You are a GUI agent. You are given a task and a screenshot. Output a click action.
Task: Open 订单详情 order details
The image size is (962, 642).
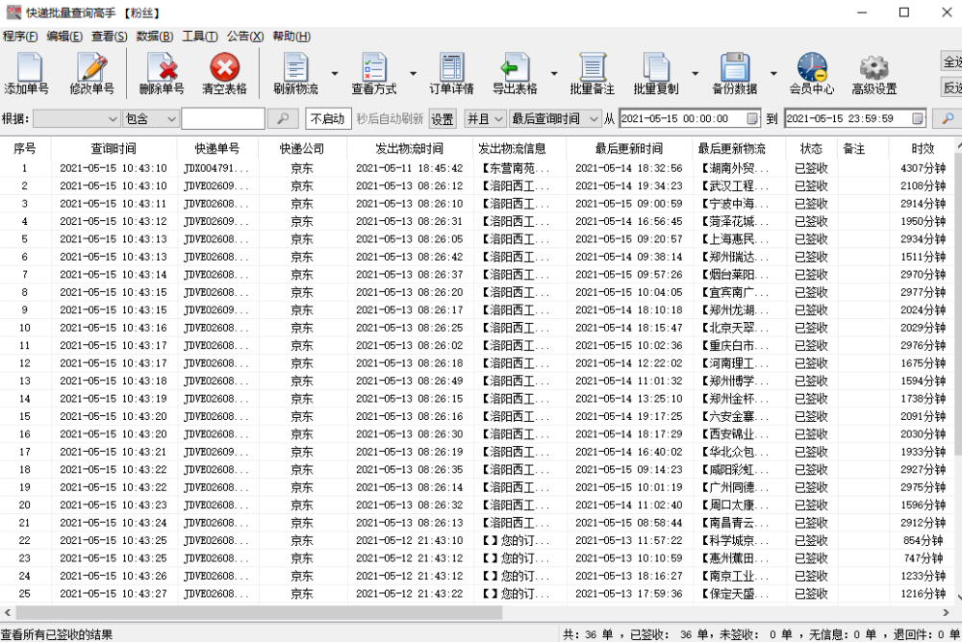pos(451,74)
